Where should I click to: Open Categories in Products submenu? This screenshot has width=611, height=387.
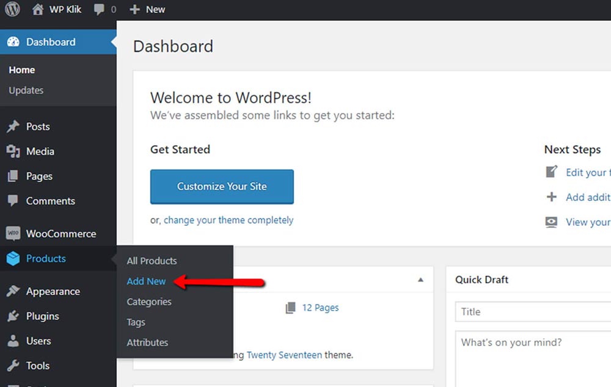pyautogui.click(x=149, y=302)
